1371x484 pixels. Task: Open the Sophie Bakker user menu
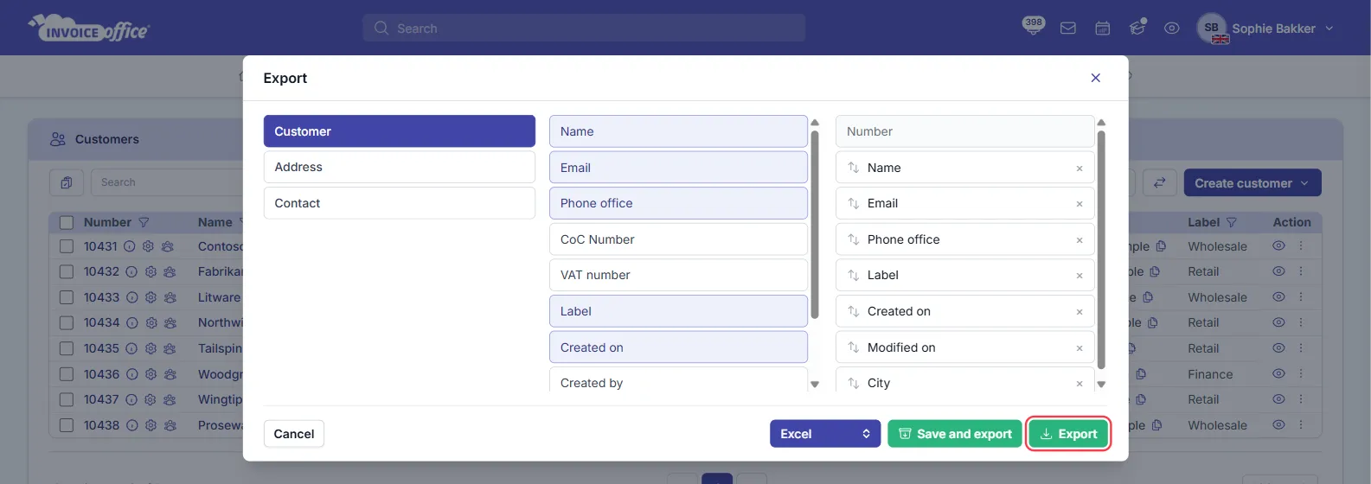1265,29
